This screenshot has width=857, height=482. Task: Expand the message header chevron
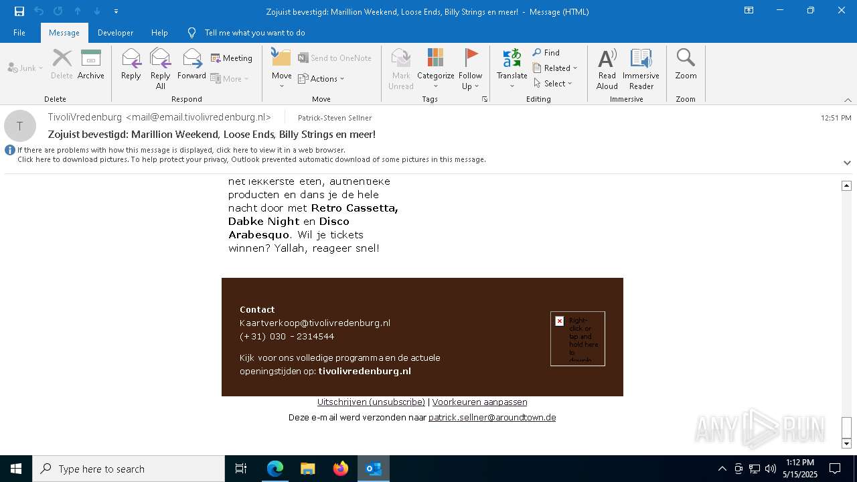click(847, 163)
